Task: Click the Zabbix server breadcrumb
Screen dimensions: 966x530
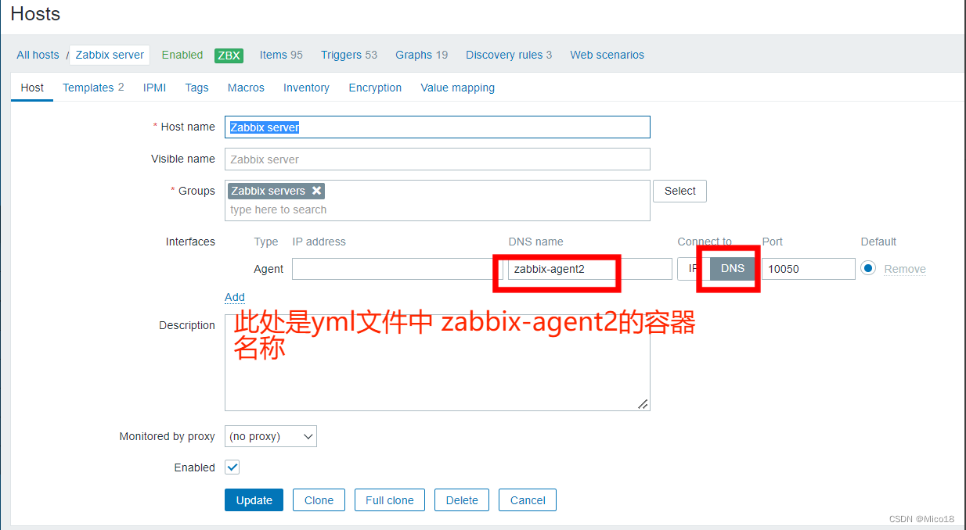Action: tap(110, 55)
